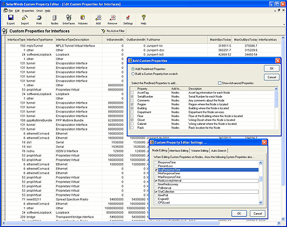
Task: Uncheck the AvgResponseTime checkbox
Action: [x=156, y=170]
